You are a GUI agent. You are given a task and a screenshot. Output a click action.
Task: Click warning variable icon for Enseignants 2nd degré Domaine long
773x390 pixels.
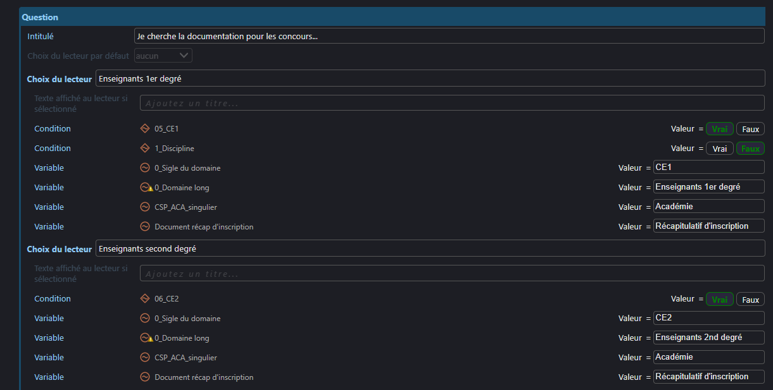pos(146,338)
